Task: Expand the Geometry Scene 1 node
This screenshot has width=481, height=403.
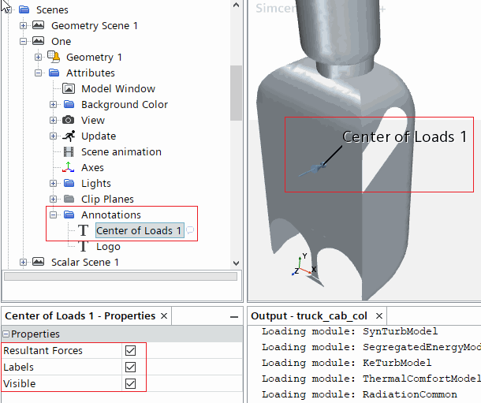Action: 23,25
